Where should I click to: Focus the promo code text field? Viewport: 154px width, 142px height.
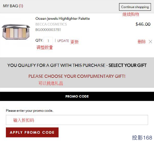point(77,120)
